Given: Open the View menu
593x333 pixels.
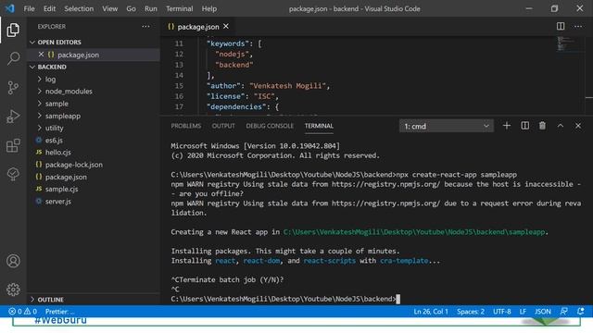Looking at the screenshot, I should click(x=109, y=8).
